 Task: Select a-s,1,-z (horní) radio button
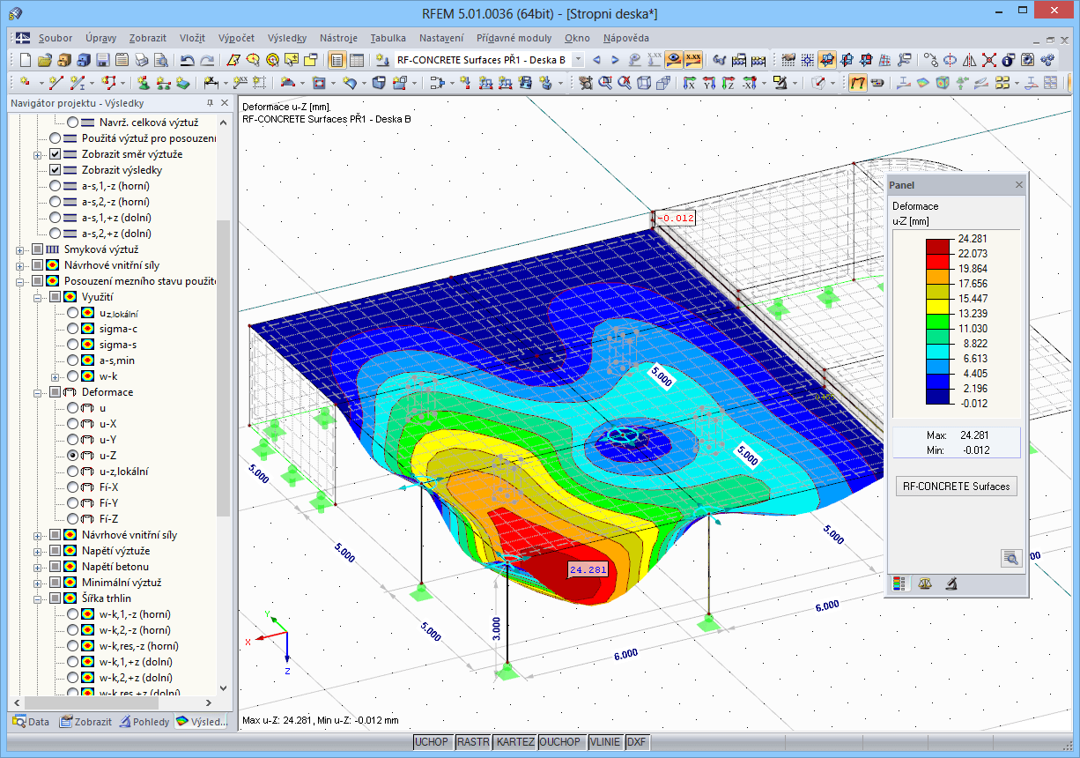55,186
